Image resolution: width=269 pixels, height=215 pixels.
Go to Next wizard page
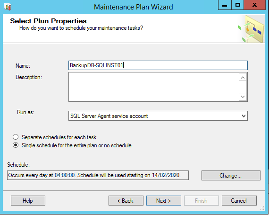[x=163, y=200]
